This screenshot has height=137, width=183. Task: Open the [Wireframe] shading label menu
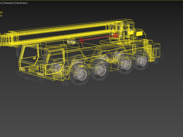click(x=21, y=3)
